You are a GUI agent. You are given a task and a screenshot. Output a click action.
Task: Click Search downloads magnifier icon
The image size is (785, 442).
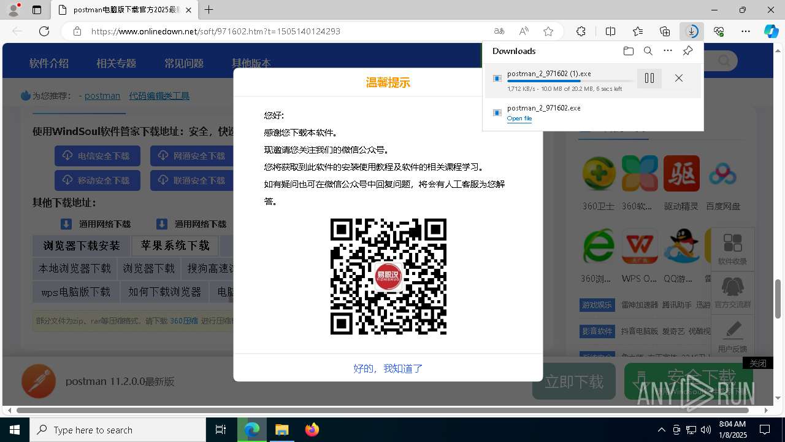[648, 51]
